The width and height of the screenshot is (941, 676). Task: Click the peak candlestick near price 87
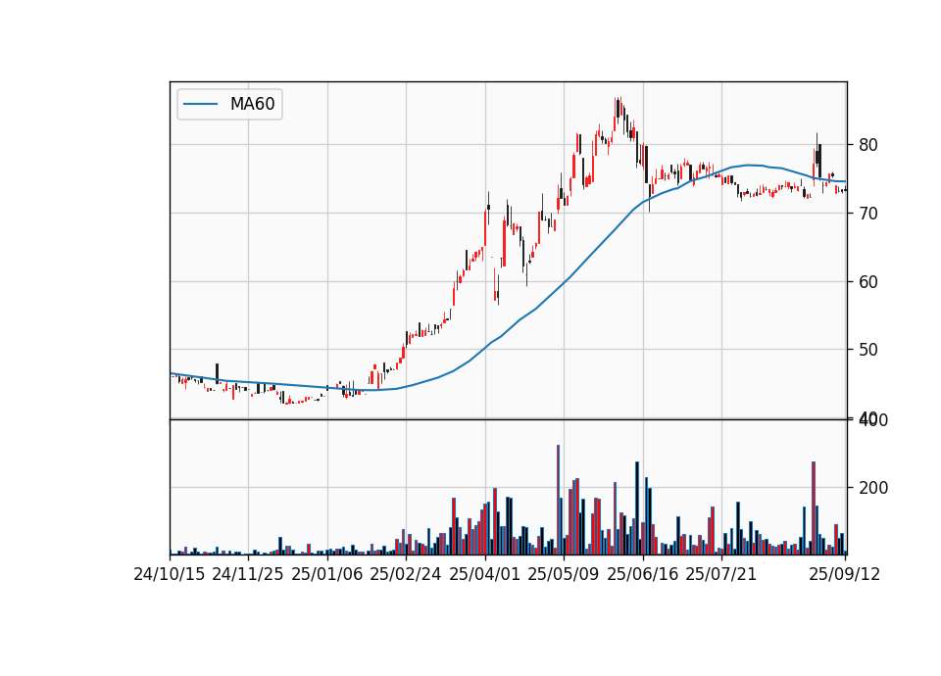pyautogui.click(x=617, y=109)
